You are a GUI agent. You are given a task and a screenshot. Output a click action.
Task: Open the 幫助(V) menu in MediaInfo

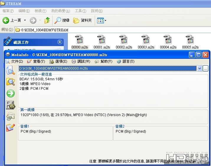(x=103, y=61)
